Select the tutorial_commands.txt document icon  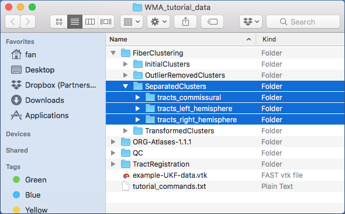pyautogui.click(x=126, y=187)
